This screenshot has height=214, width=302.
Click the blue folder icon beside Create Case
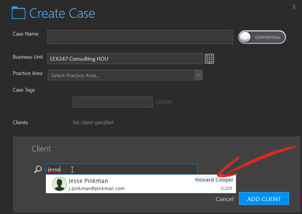coord(19,13)
